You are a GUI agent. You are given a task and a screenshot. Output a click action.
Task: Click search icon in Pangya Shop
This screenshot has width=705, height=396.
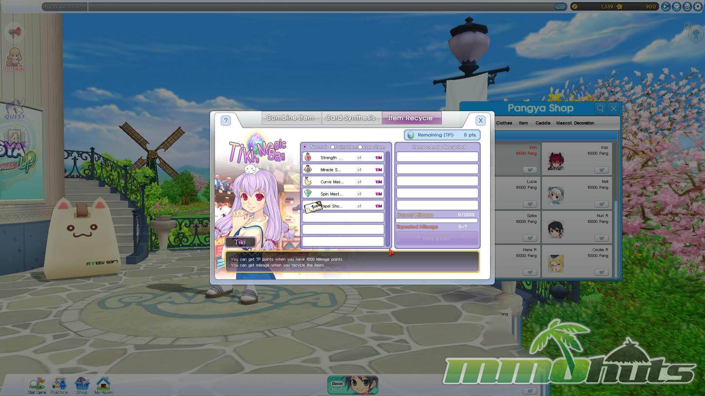[600, 108]
